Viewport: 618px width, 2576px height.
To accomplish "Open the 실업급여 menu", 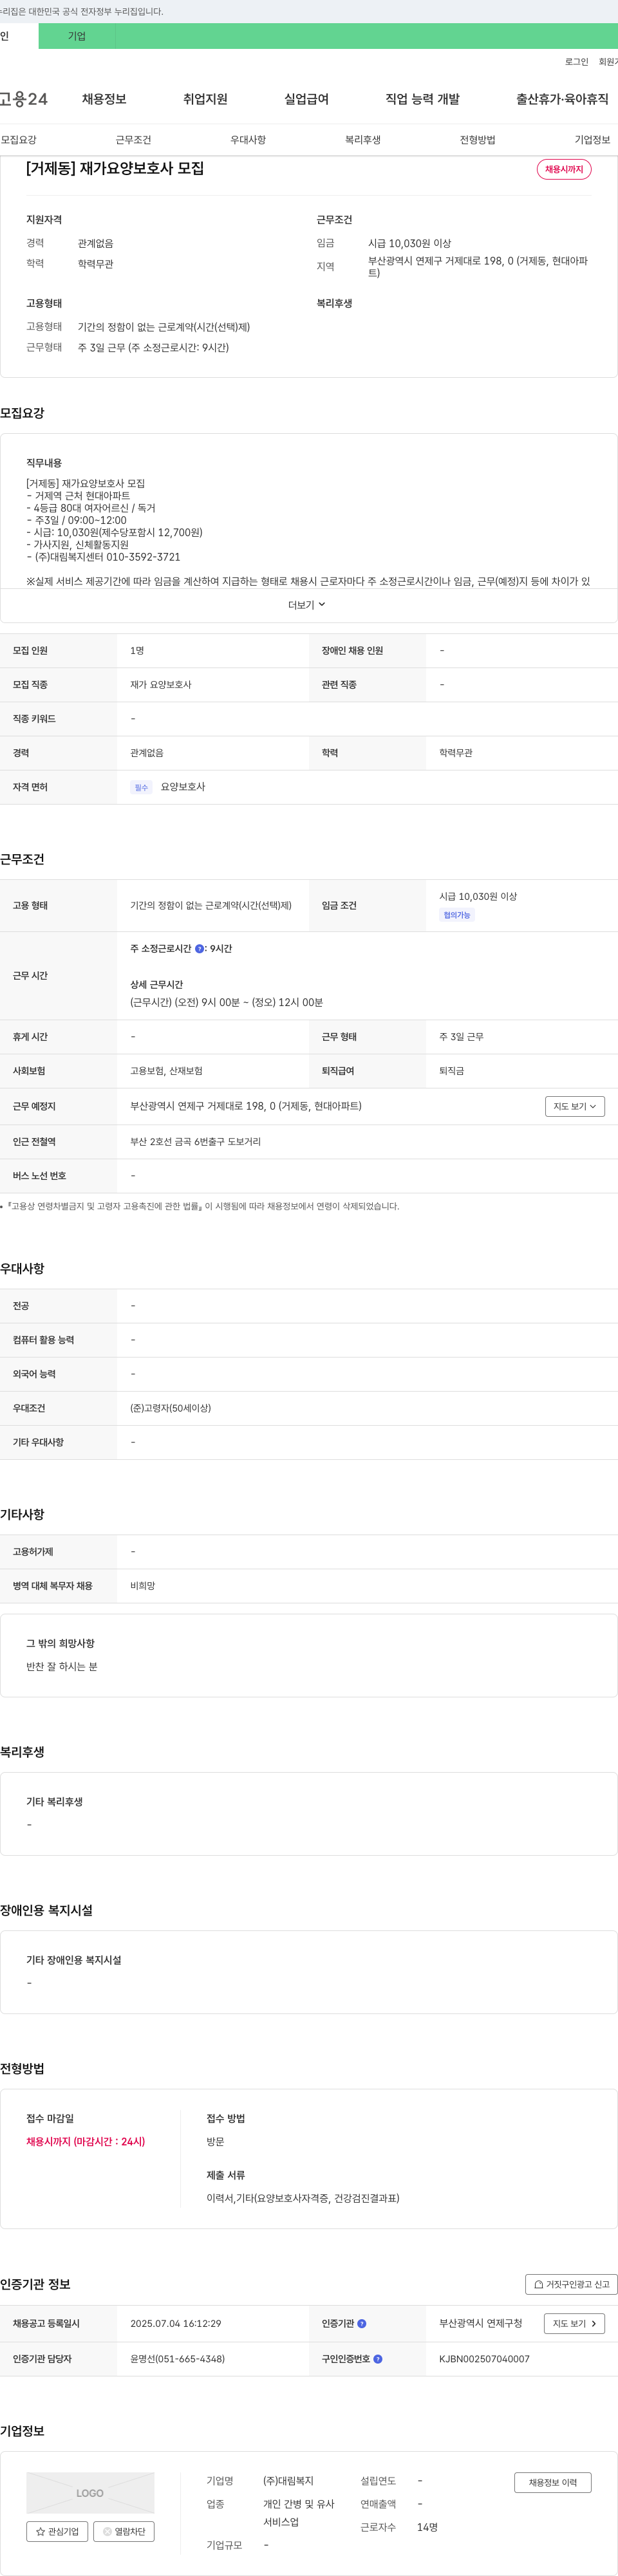I will click(306, 99).
